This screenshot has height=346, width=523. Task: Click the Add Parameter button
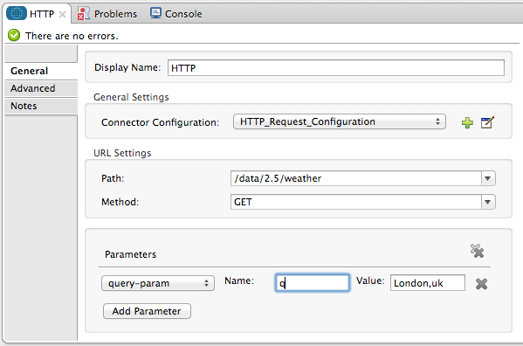pos(147,311)
